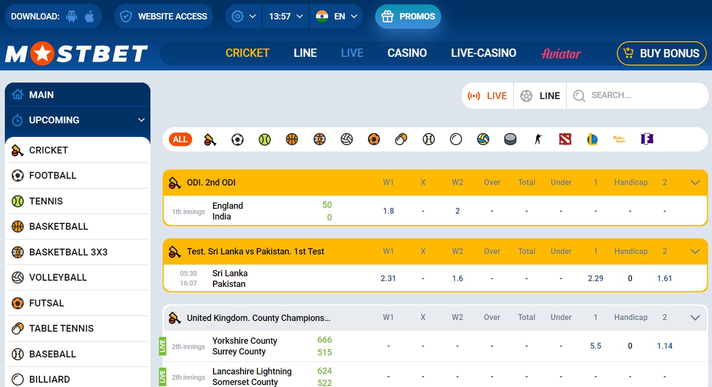Filter events by the tennis ball icon in the sports row
Image resolution: width=712 pixels, height=387 pixels.
[x=265, y=140]
